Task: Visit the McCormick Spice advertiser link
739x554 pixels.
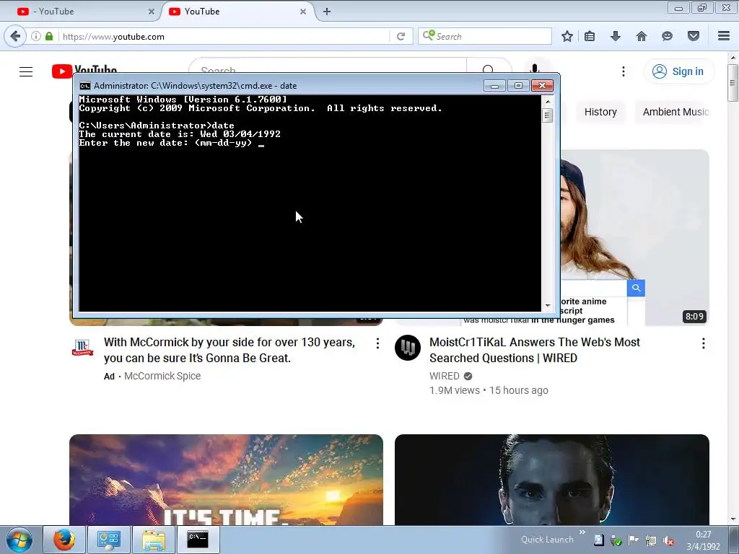Action: [162, 376]
